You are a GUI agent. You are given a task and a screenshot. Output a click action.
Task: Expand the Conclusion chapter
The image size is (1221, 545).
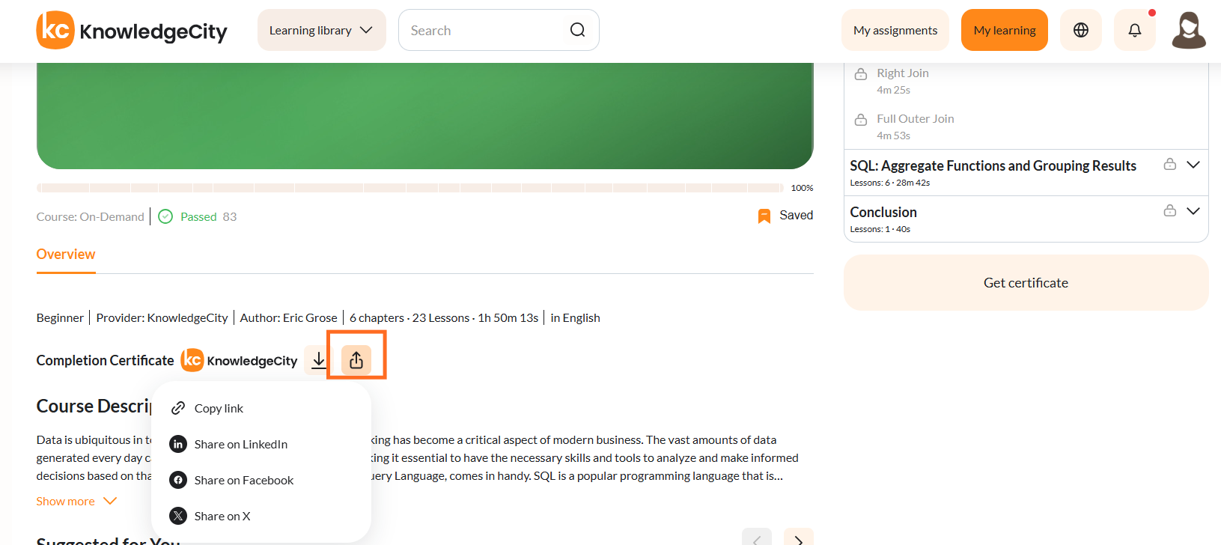(1193, 211)
